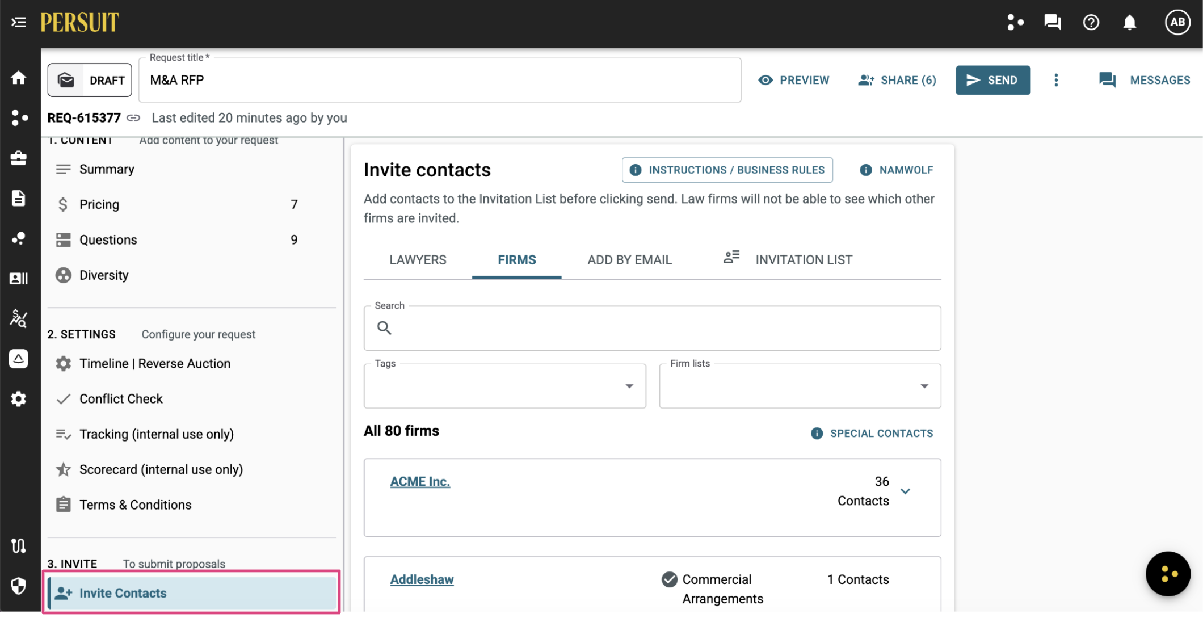Click the firm Search field
The height and width of the screenshot is (622, 1203).
pyautogui.click(x=653, y=328)
